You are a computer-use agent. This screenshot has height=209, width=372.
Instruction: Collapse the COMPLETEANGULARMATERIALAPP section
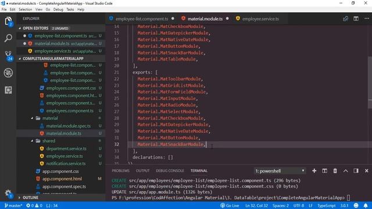pyautogui.click(x=60, y=59)
